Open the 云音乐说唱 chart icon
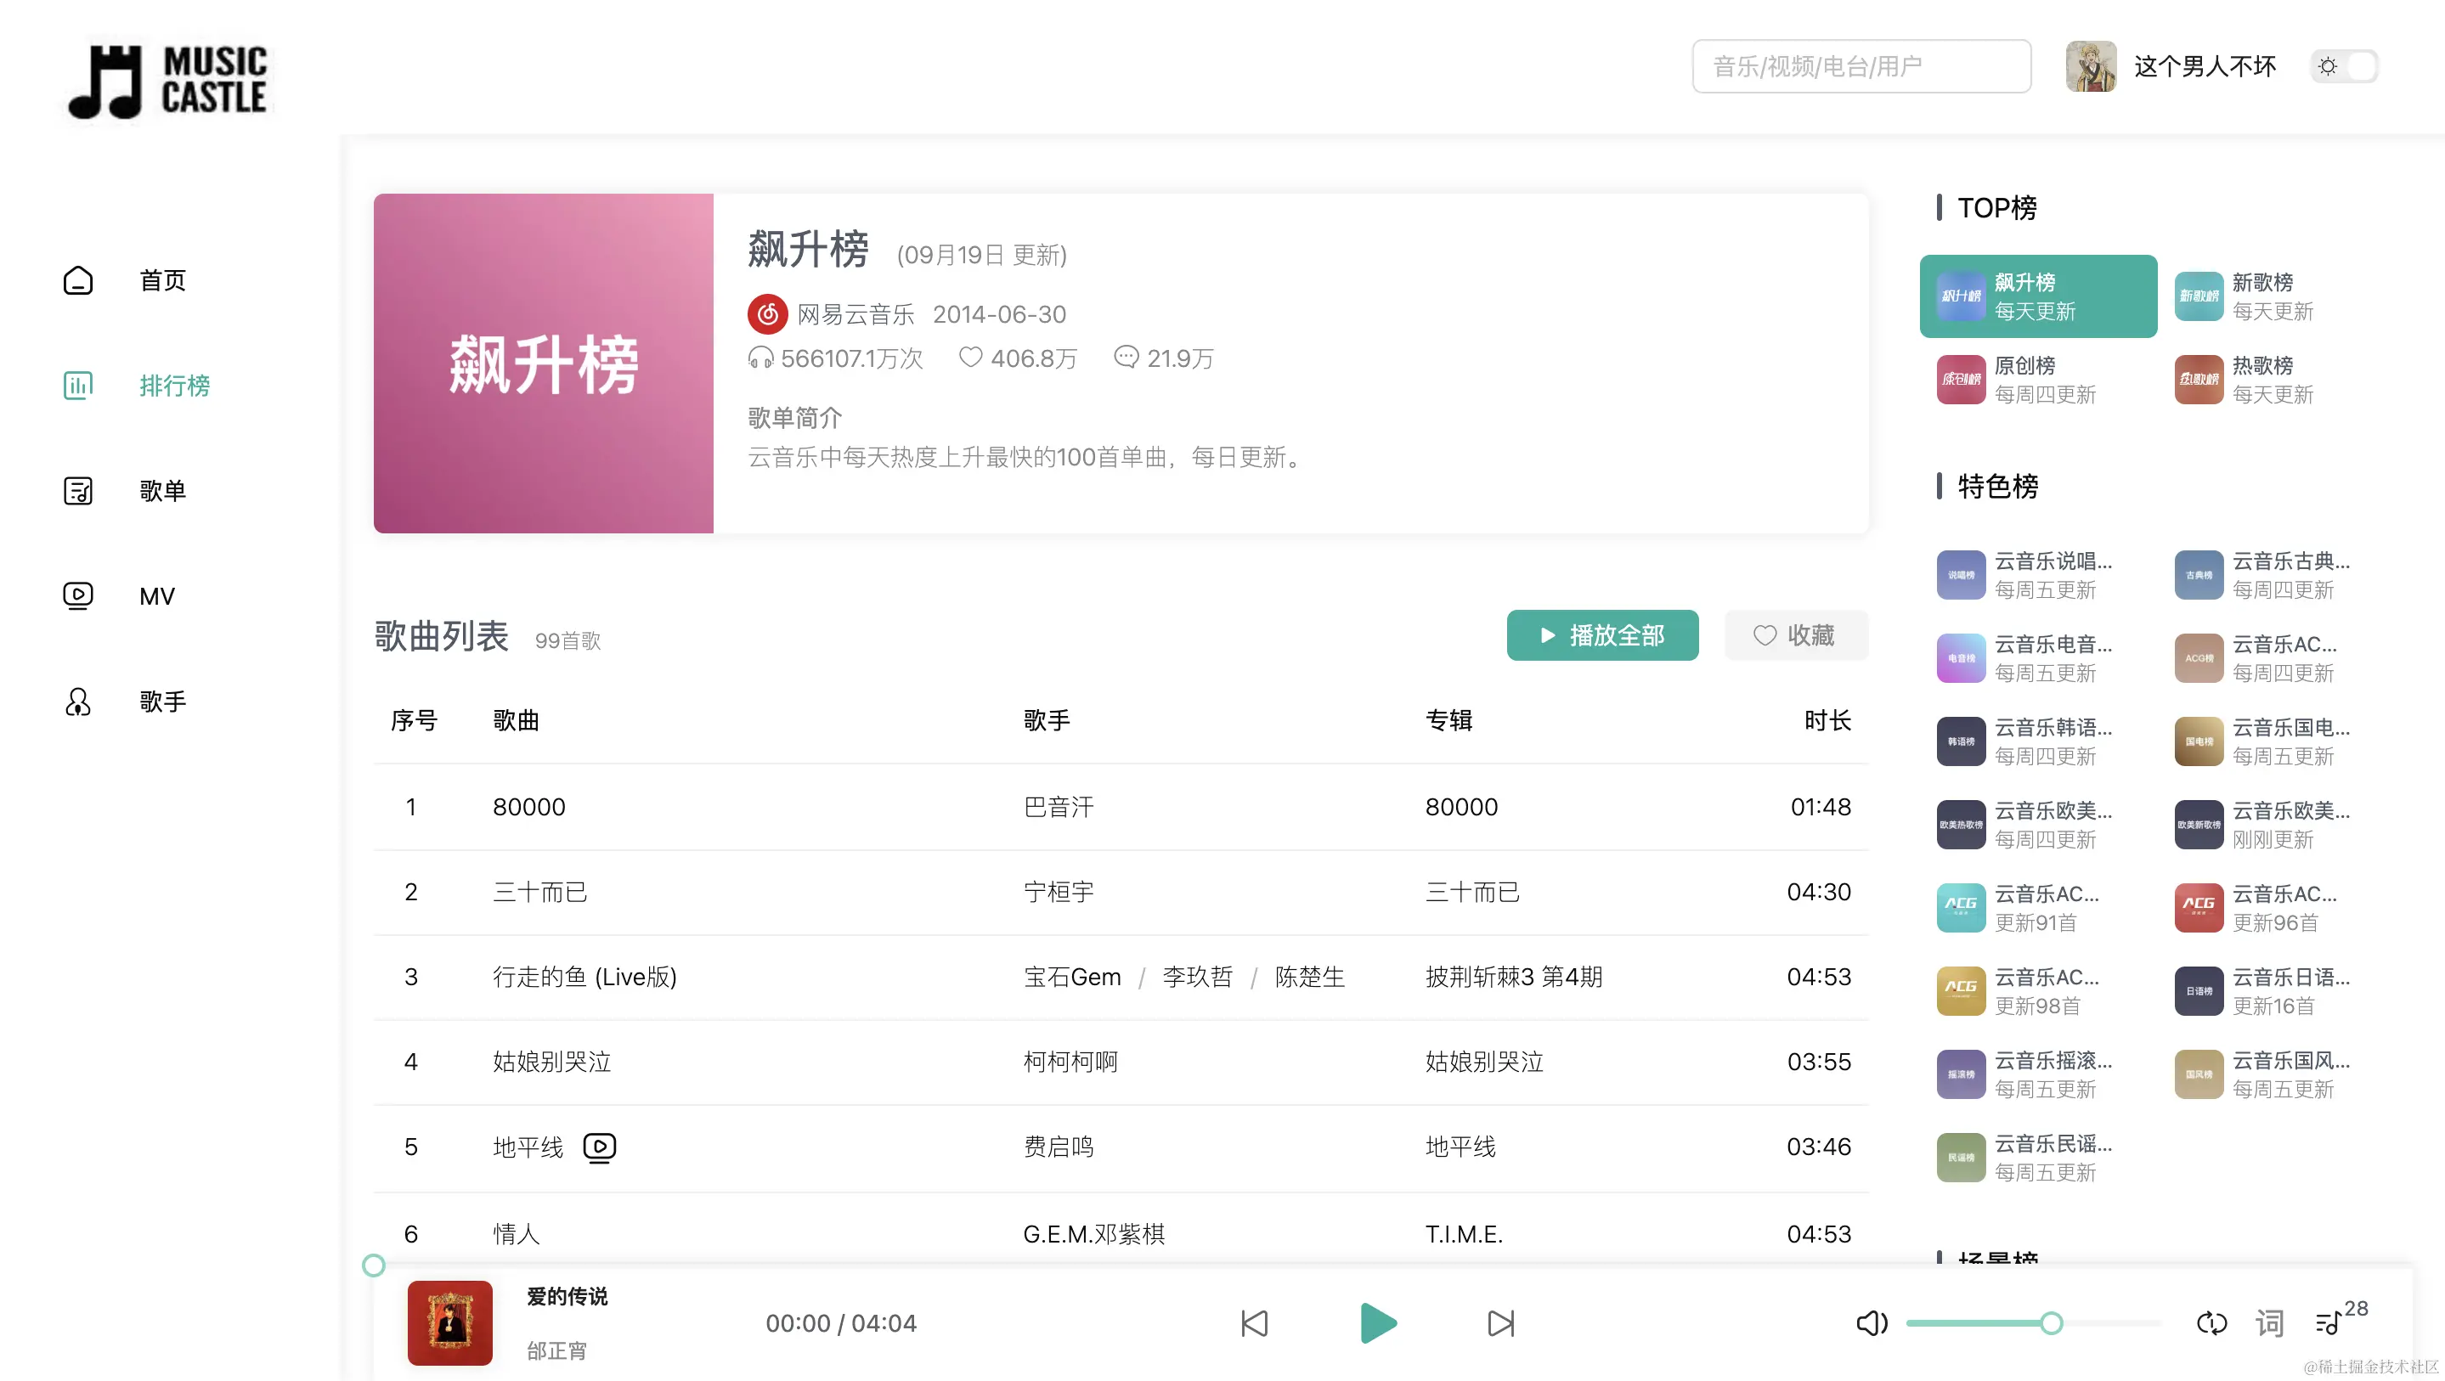Viewport: 2445px width, 1381px height. pos(1961,575)
